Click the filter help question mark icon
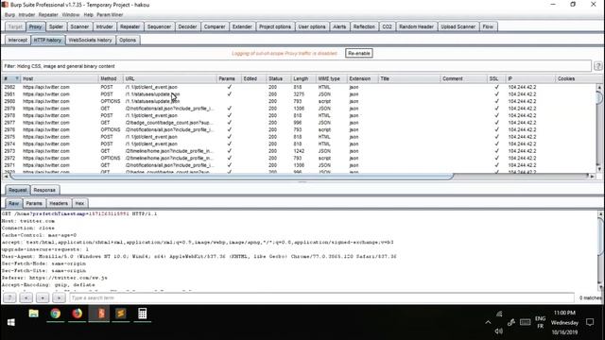Viewport: 605px width, 340px height. click(x=598, y=66)
